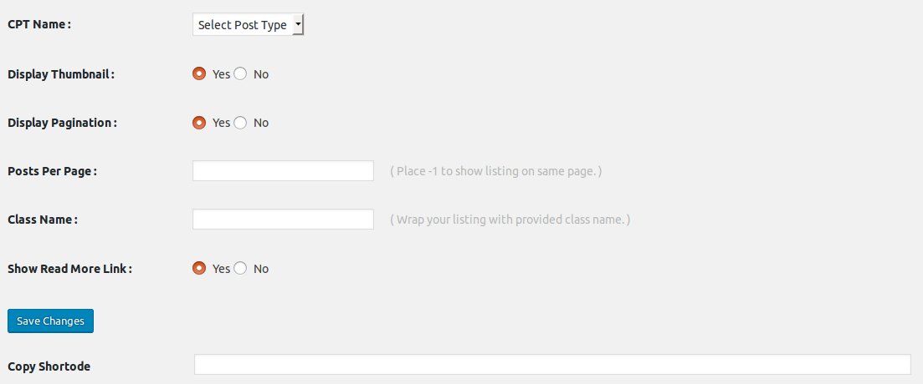Click the Copy Shortode label
Image resolution: width=923 pixels, height=384 pixels.
click(x=49, y=366)
